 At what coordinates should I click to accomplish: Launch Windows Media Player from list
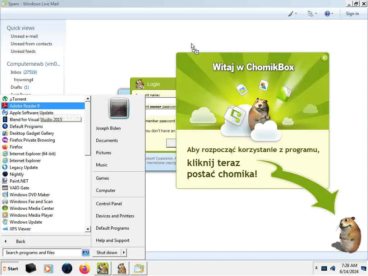click(x=43, y=215)
